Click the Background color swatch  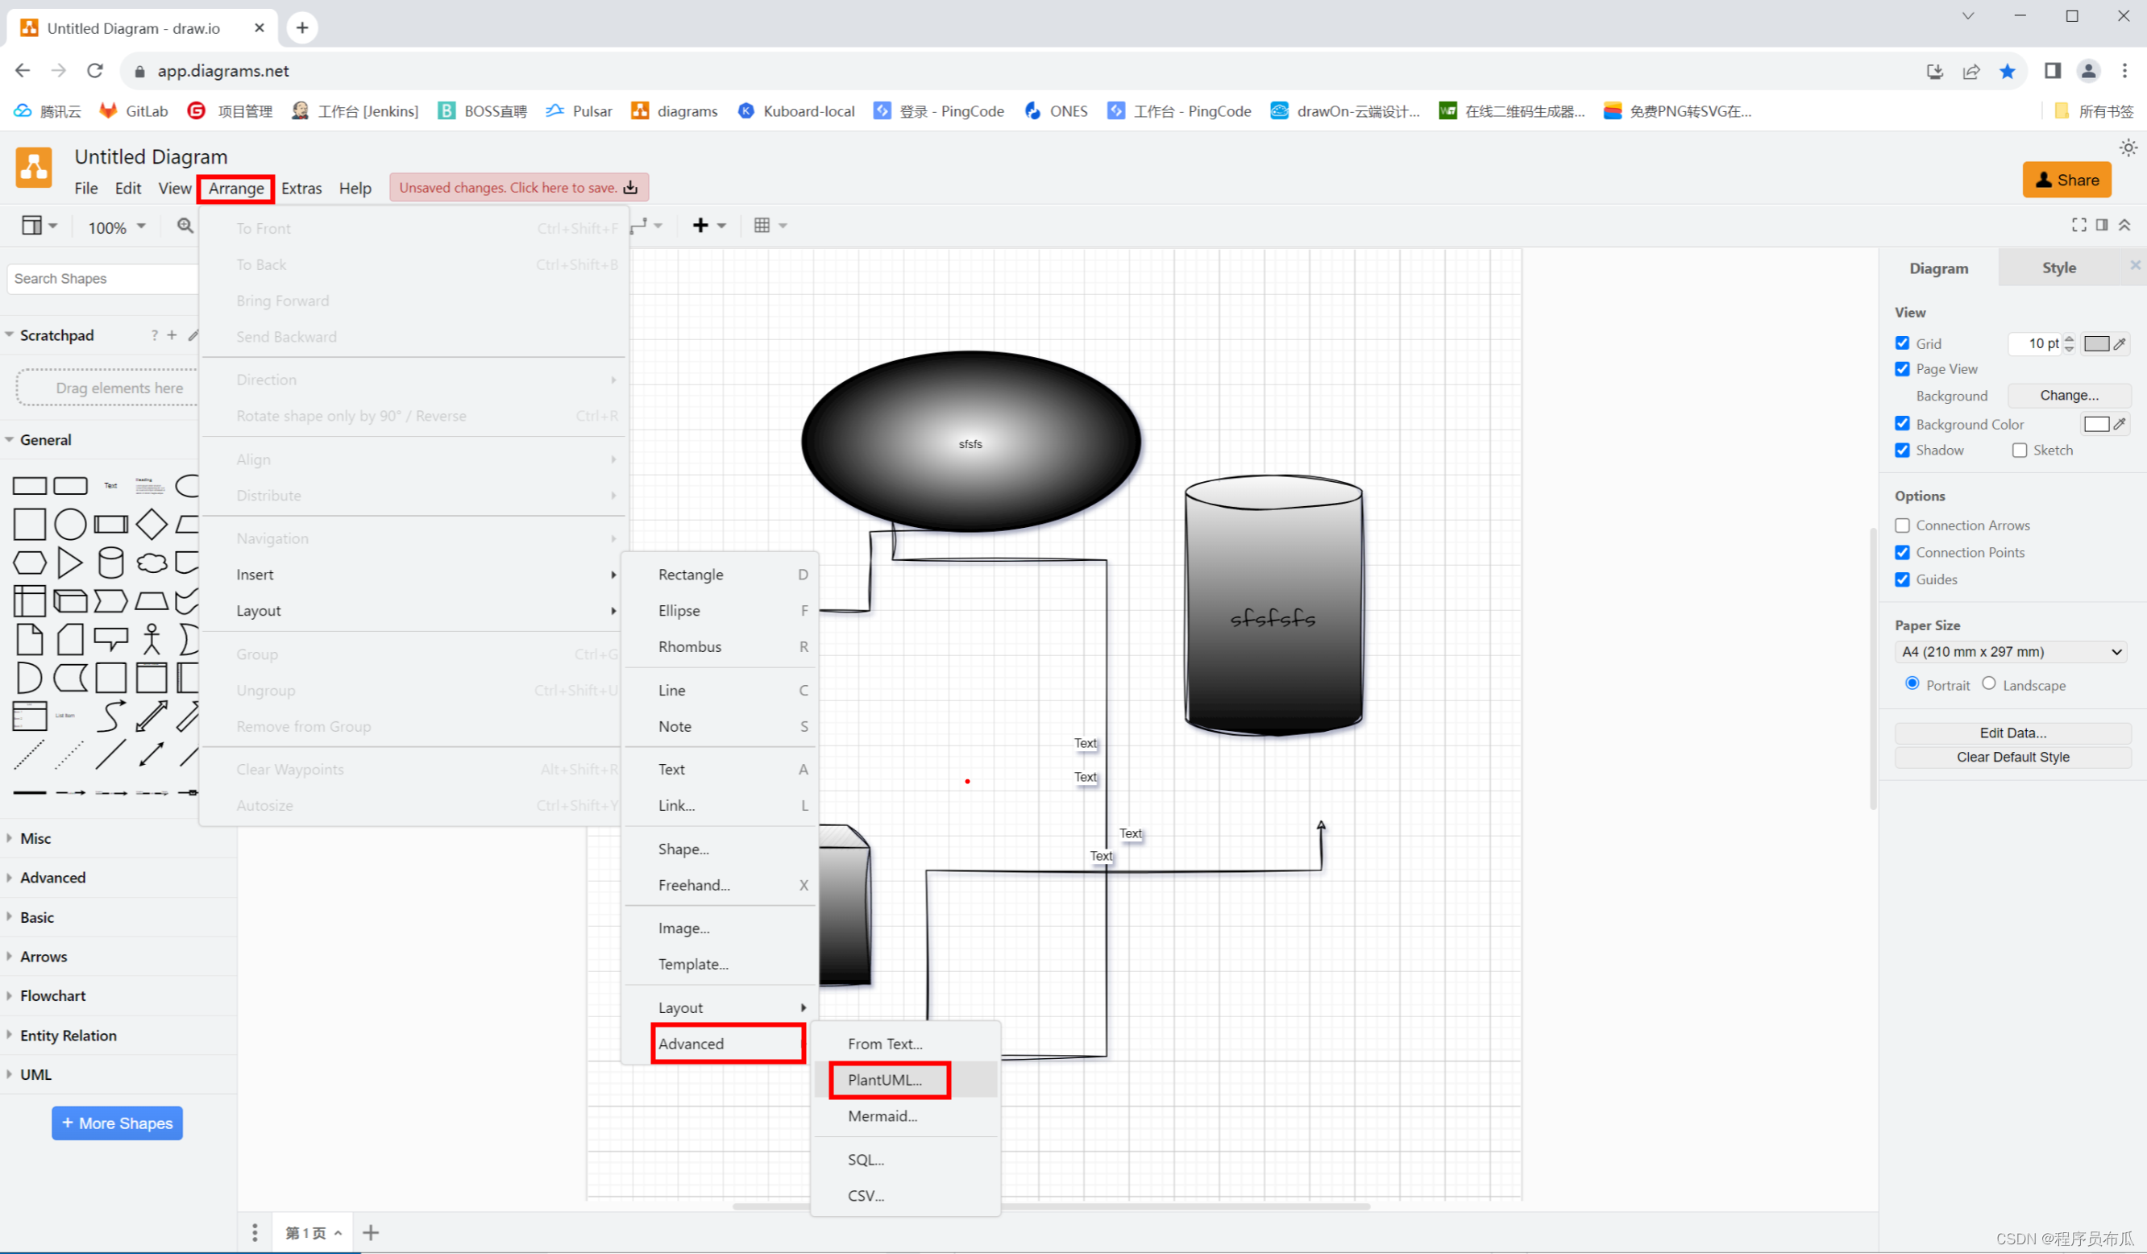pyautogui.click(x=2096, y=424)
